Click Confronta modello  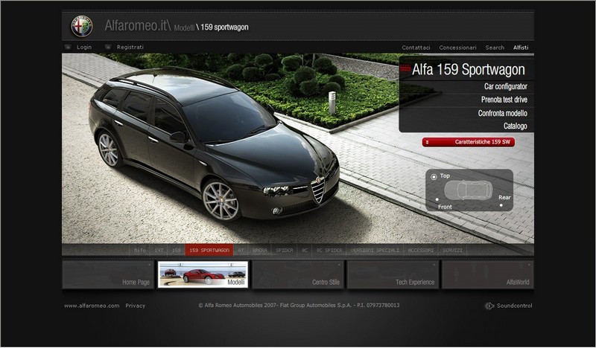coord(502,113)
